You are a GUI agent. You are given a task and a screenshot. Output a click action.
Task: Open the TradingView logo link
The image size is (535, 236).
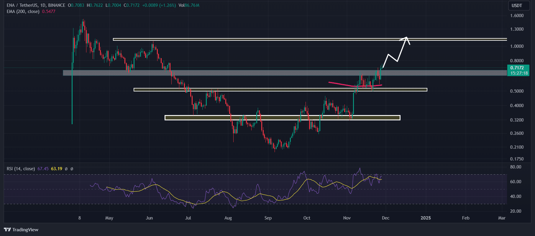[21, 230]
